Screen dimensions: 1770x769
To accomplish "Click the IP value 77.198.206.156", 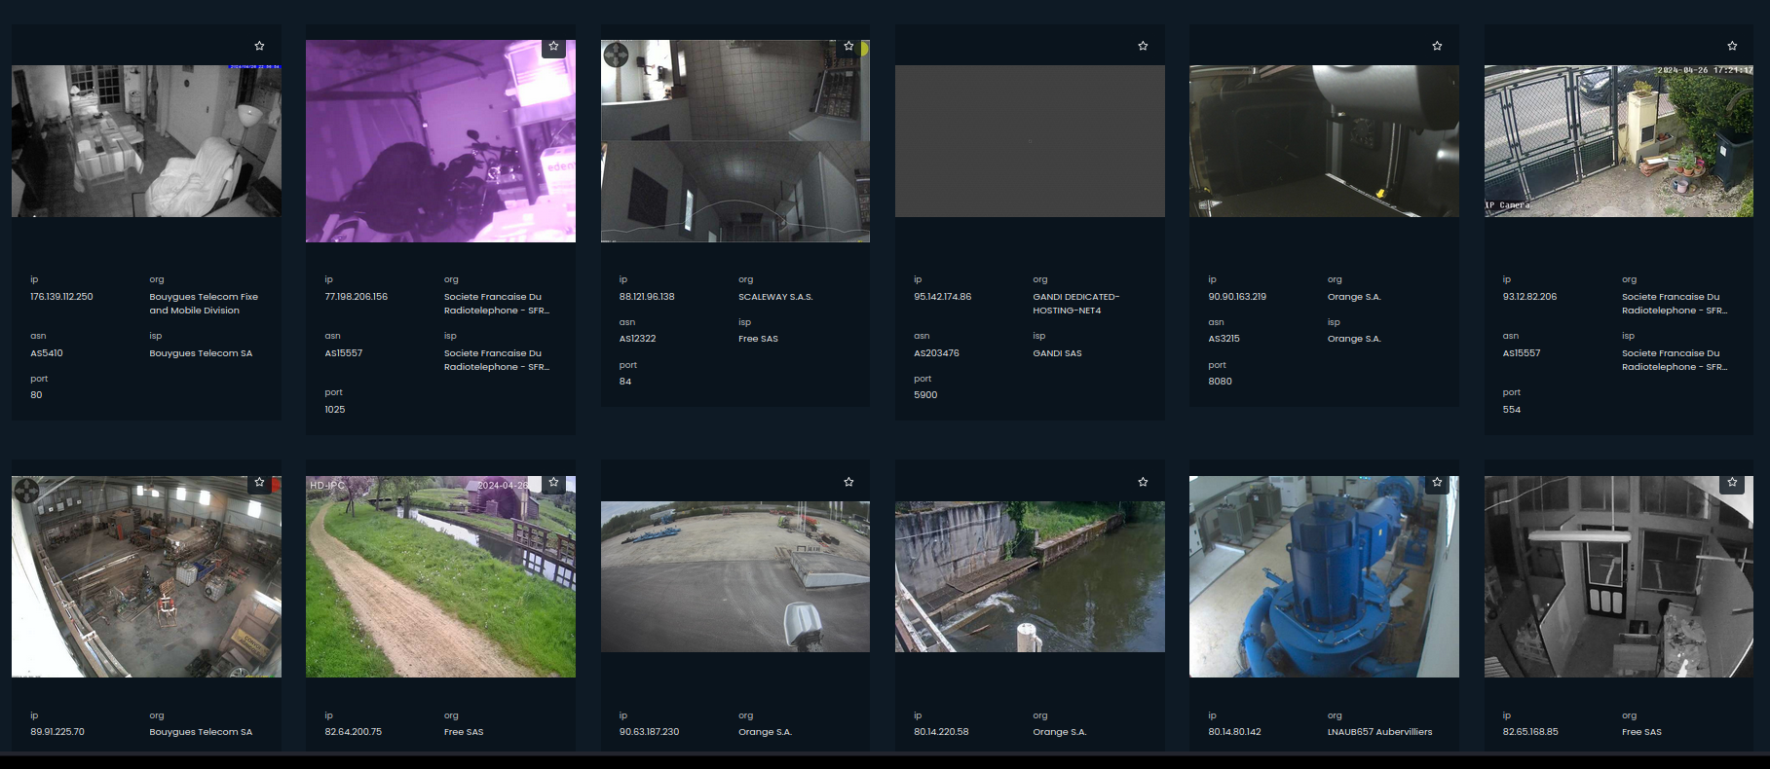I will [x=356, y=297].
